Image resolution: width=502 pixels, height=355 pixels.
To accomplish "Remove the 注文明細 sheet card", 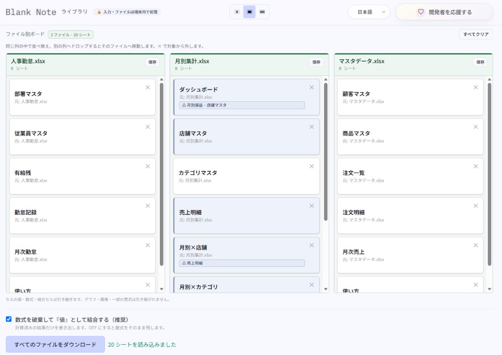I will click(476, 206).
